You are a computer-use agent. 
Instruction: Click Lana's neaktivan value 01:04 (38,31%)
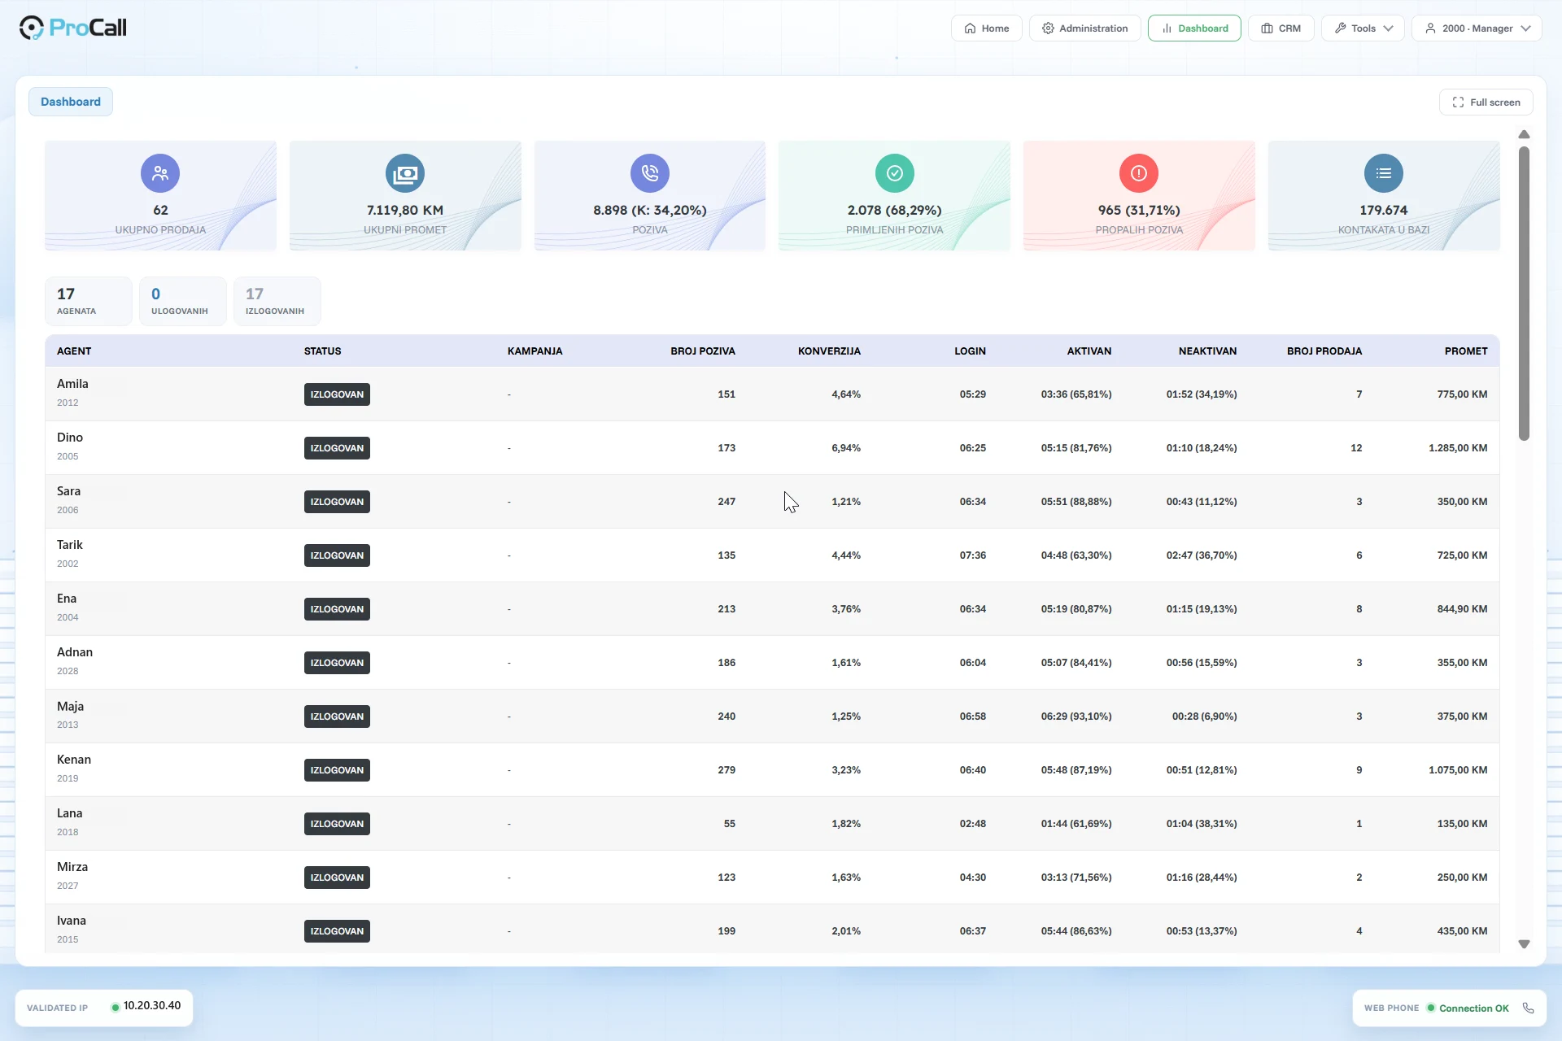click(1202, 824)
